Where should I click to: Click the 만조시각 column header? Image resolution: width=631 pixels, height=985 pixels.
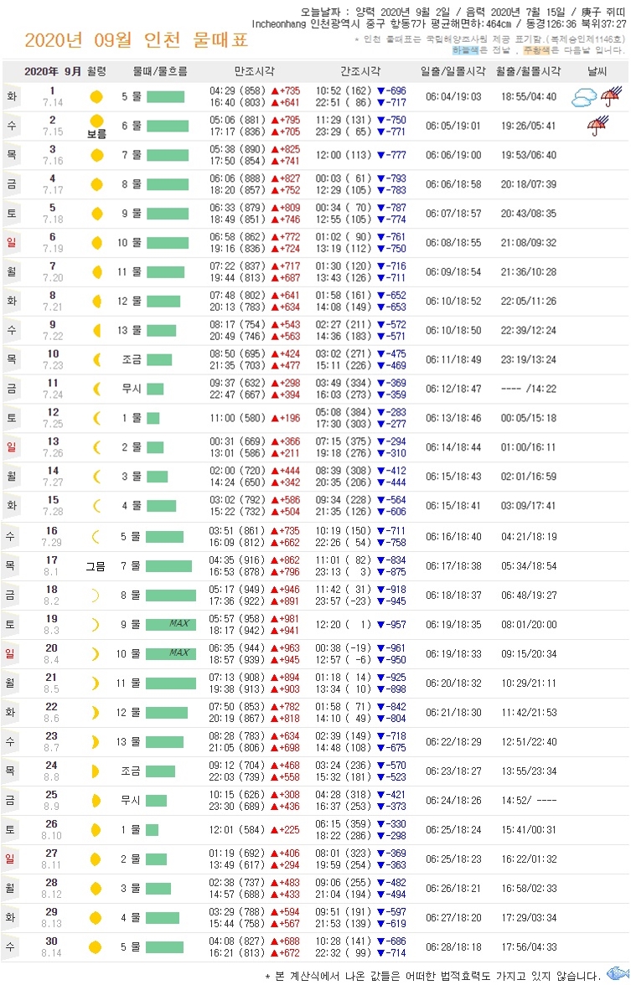(x=254, y=71)
